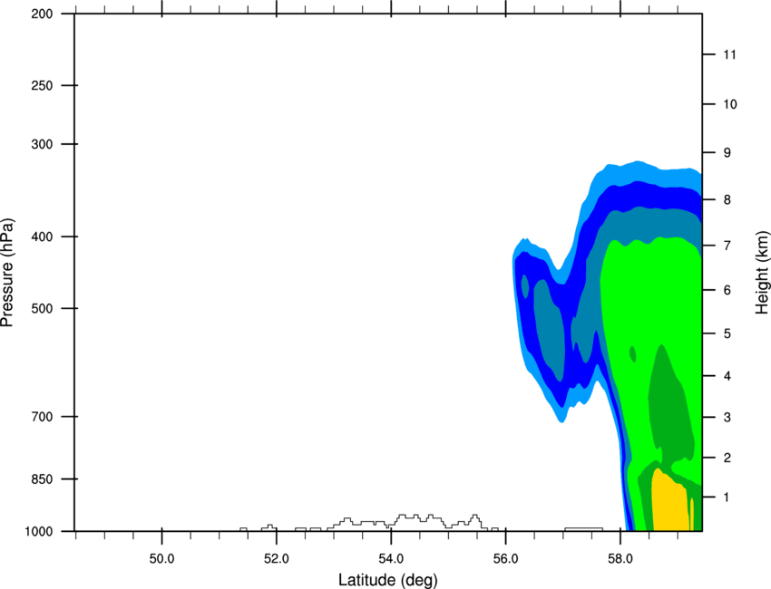The width and height of the screenshot is (771, 589).
Task: Select the 850 pressure tick label
Action: (x=42, y=479)
